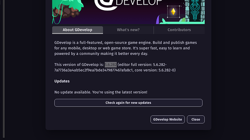
Task: Click the Updates heading
Action: (x=62, y=81)
